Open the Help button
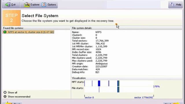 [175, 5]
